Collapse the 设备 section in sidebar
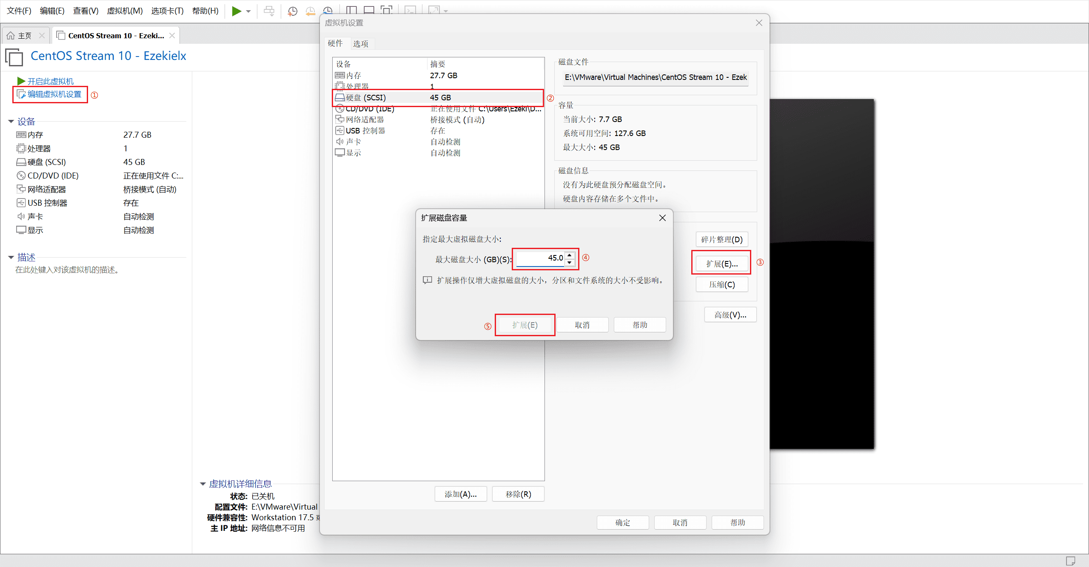This screenshot has height=567, width=1089. point(11,122)
